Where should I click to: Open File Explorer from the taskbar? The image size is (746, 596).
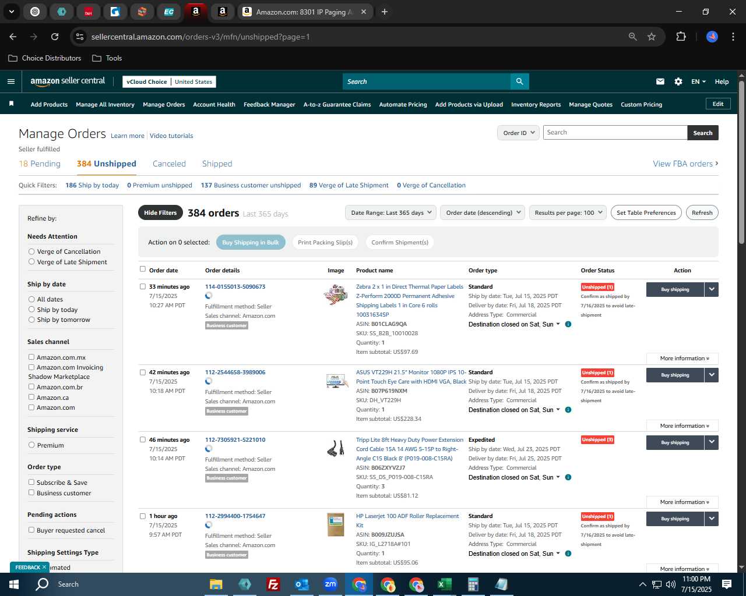[216, 584]
